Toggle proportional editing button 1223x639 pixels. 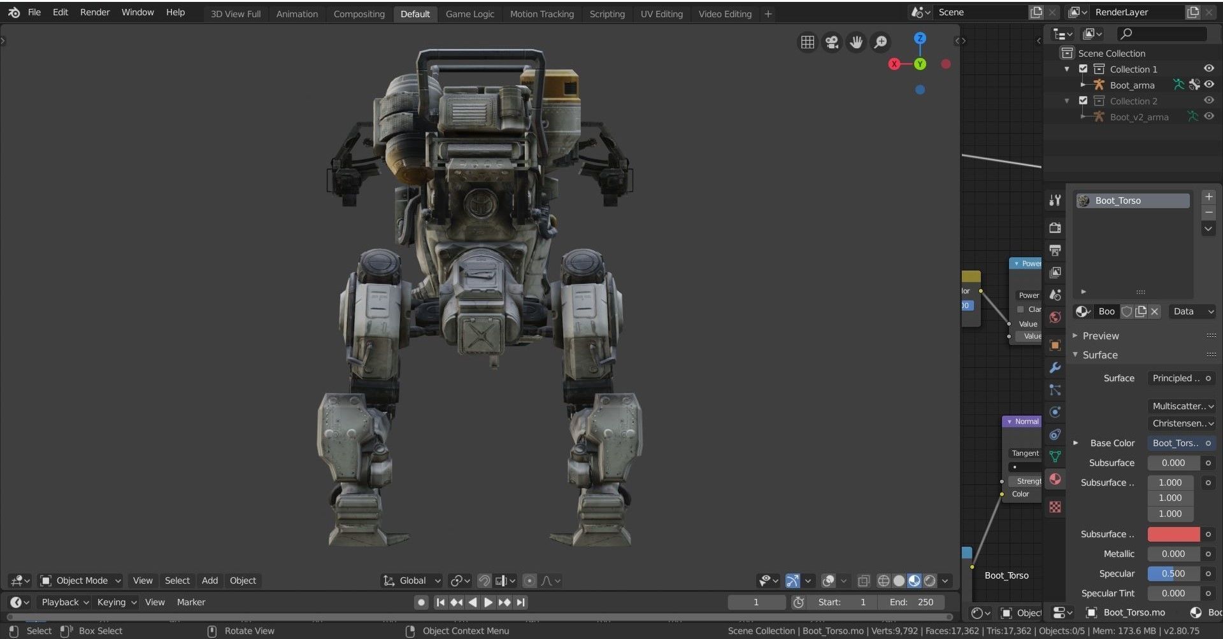pyautogui.click(x=529, y=580)
